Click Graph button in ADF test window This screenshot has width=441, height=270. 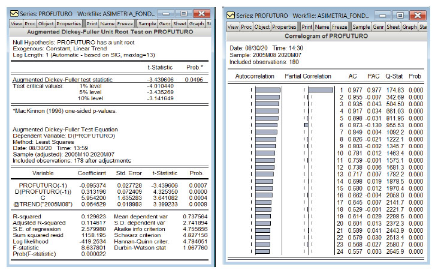pos(197,23)
